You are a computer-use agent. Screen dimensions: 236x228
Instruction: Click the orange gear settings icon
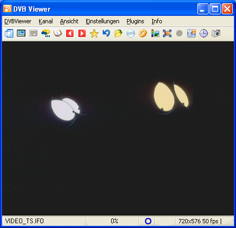point(143,33)
